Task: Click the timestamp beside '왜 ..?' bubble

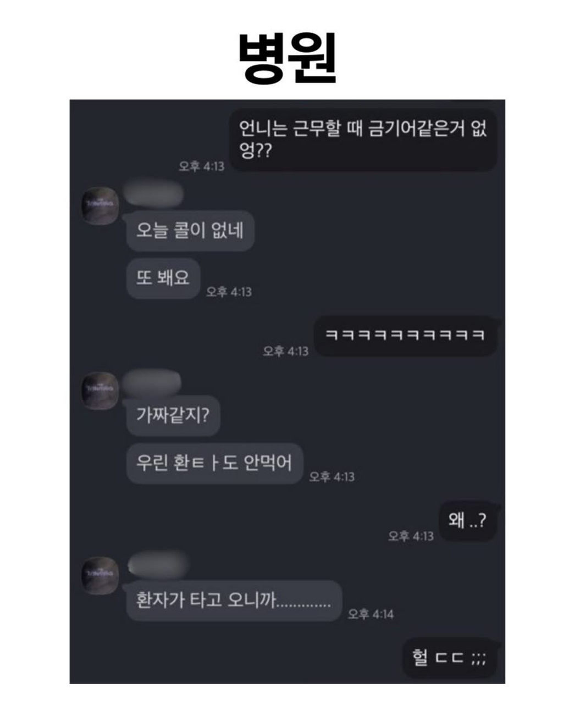Action: pos(411,535)
